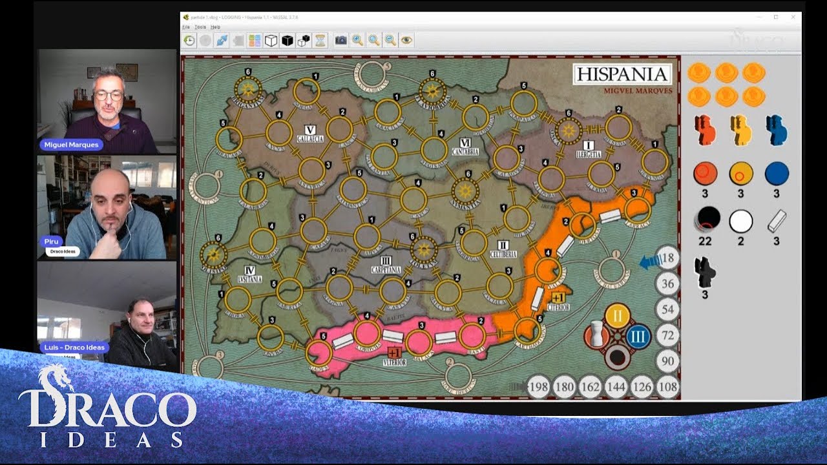Screen dimensions: 827x465
Task: Open the Help menu
Action: 215,27
